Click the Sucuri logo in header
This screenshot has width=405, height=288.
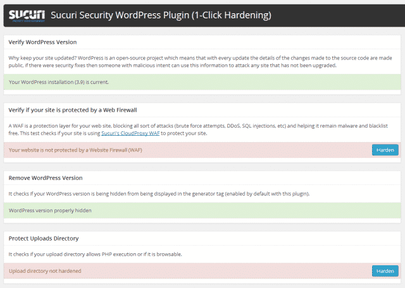coord(27,15)
